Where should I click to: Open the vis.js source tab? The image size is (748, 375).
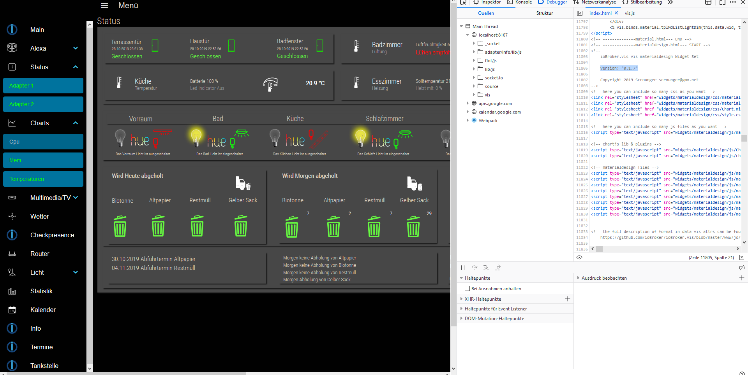[x=630, y=13]
